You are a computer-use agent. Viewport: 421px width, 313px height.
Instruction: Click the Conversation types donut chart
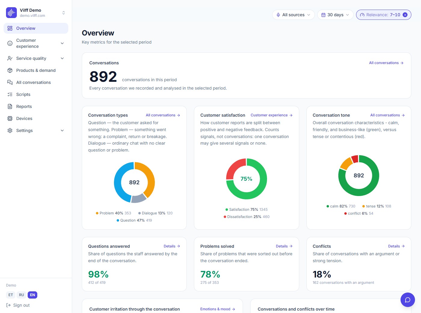point(134,183)
